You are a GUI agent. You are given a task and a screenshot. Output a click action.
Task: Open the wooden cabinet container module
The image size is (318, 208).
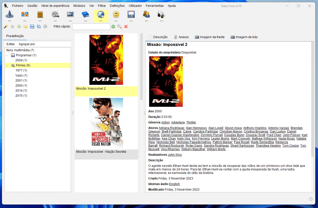point(40,15)
